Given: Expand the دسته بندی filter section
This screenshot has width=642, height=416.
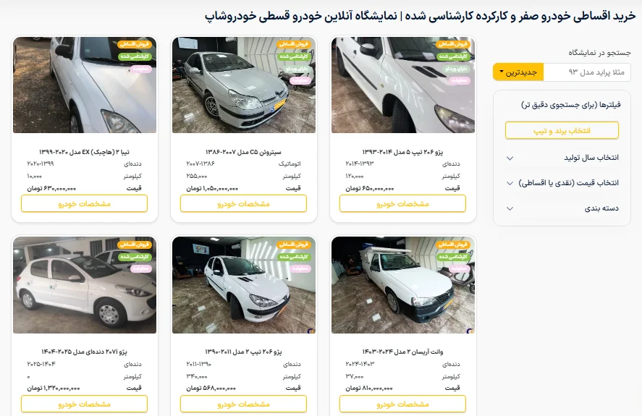Looking at the screenshot, I should coord(562,208).
